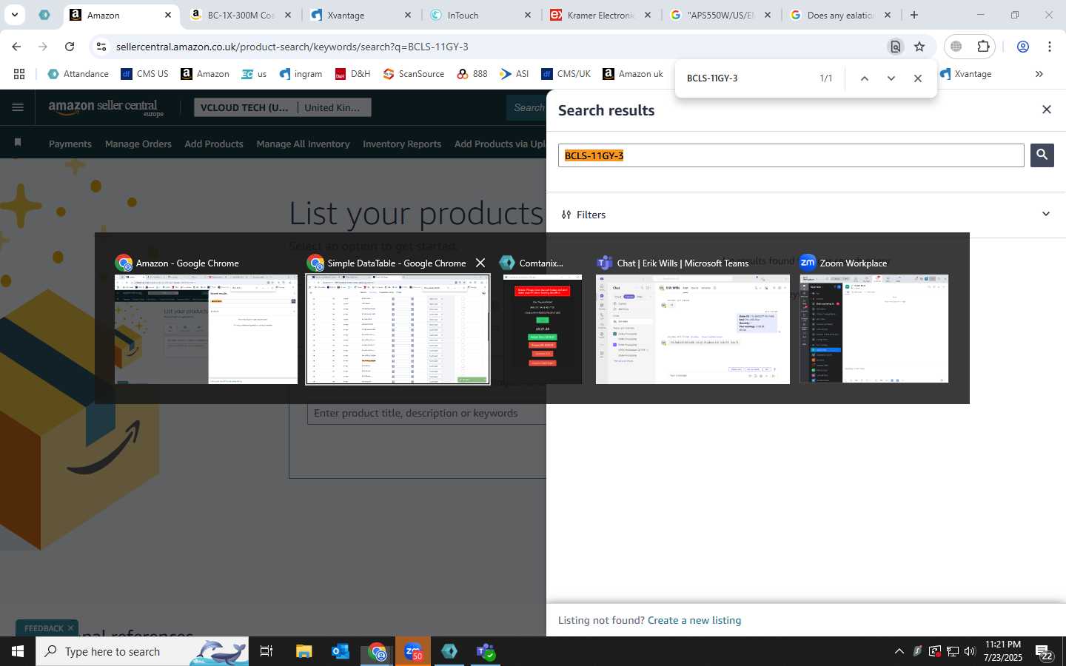Open the volume control in system tray
The image size is (1066, 666).
pyautogui.click(x=970, y=651)
